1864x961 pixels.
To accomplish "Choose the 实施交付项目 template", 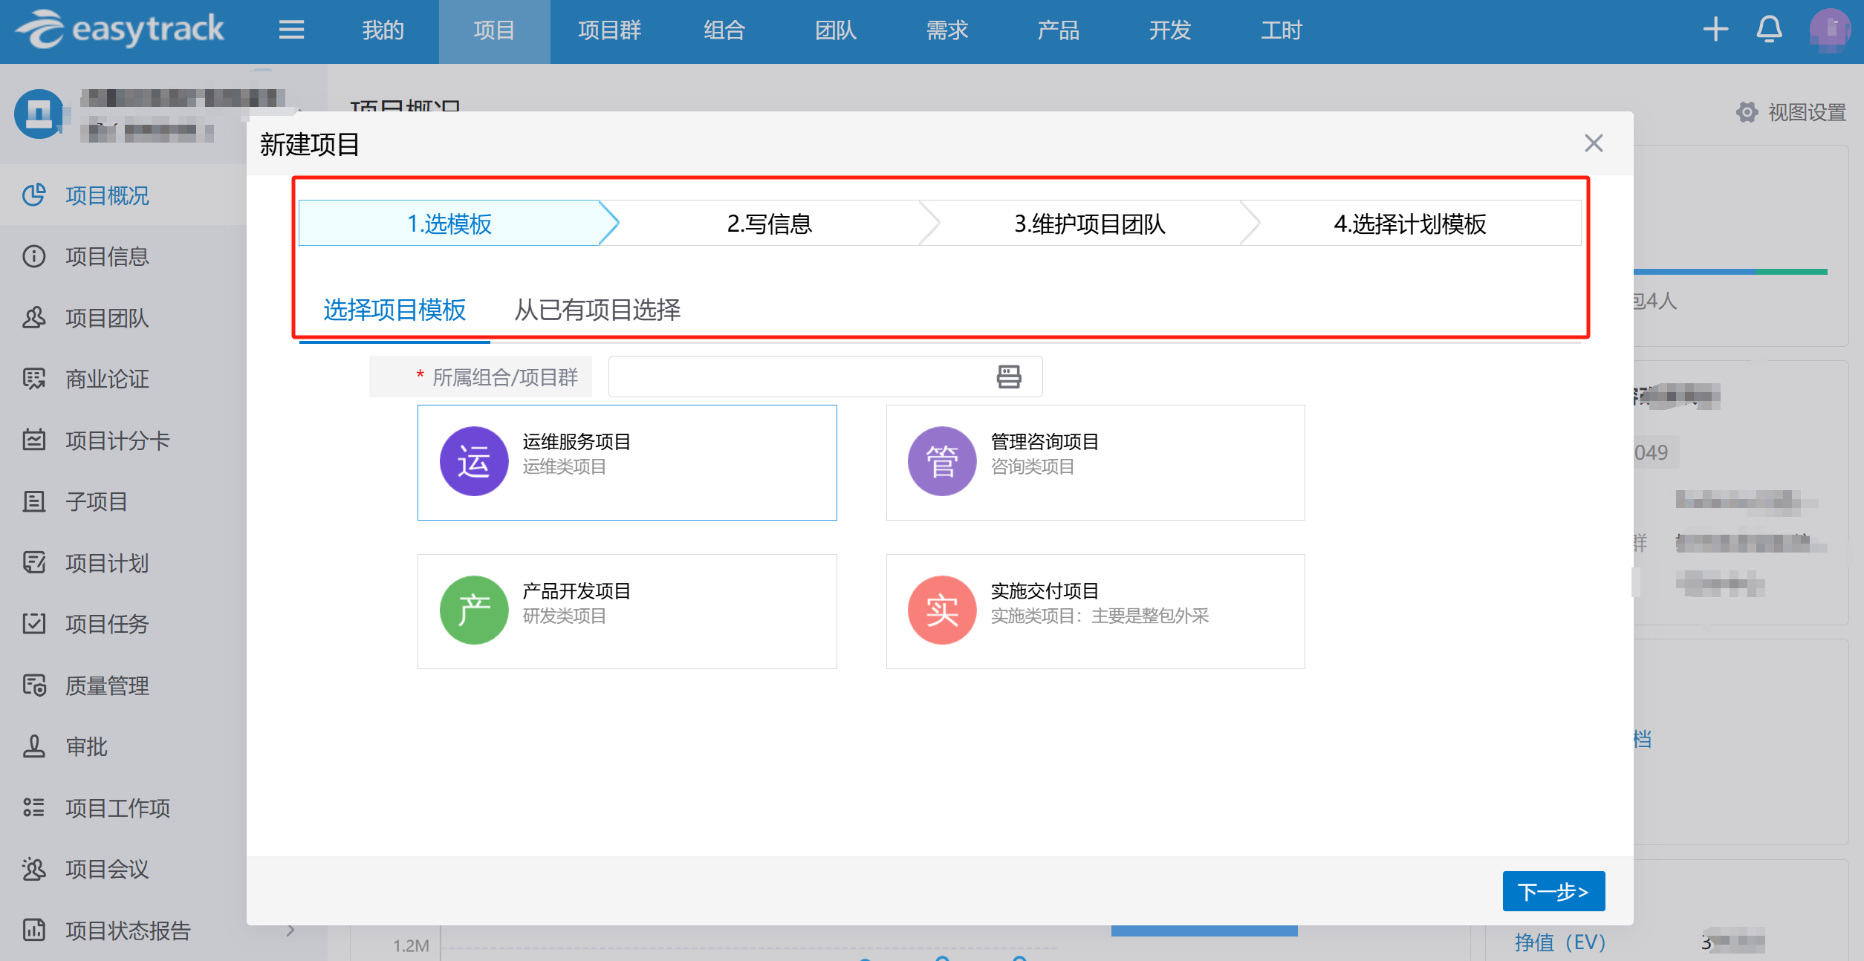I will click(1095, 610).
